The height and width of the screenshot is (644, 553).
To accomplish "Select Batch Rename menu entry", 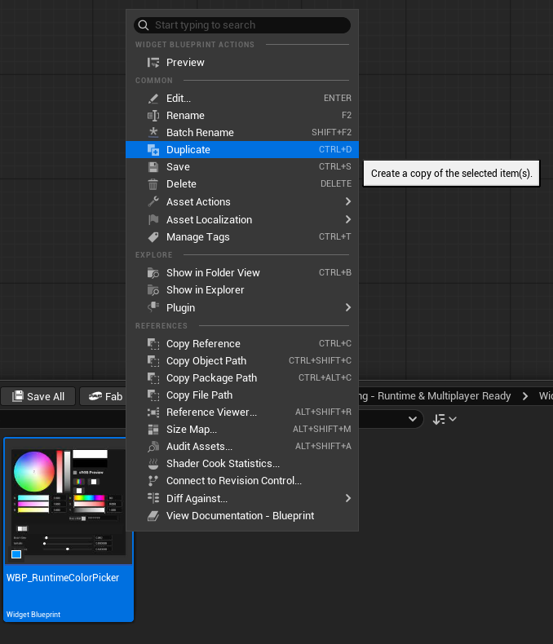I will [242, 133].
